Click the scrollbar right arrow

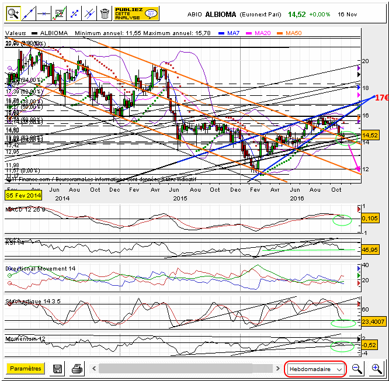278,368
